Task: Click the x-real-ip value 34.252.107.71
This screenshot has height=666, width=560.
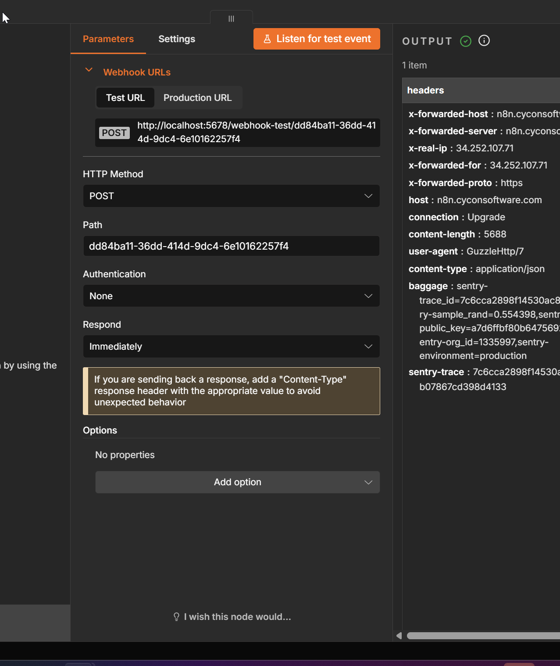Action: (x=485, y=148)
